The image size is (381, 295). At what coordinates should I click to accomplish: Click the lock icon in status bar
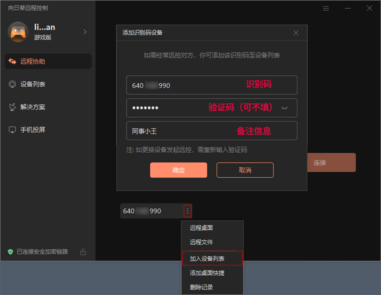click(x=83, y=252)
